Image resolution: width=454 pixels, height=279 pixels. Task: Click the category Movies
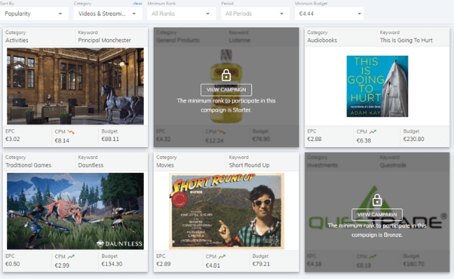pos(165,165)
